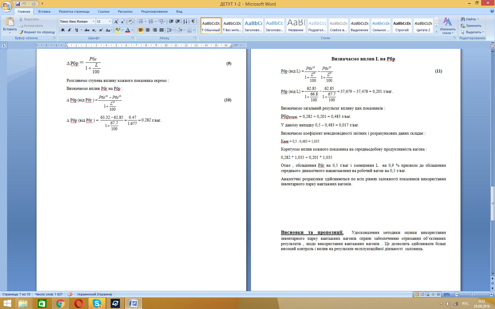Image resolution: width=495 pixels, height=309 pixels.
Task: Switch to Разметка страницы tab
Action: (x=74, y=11)
